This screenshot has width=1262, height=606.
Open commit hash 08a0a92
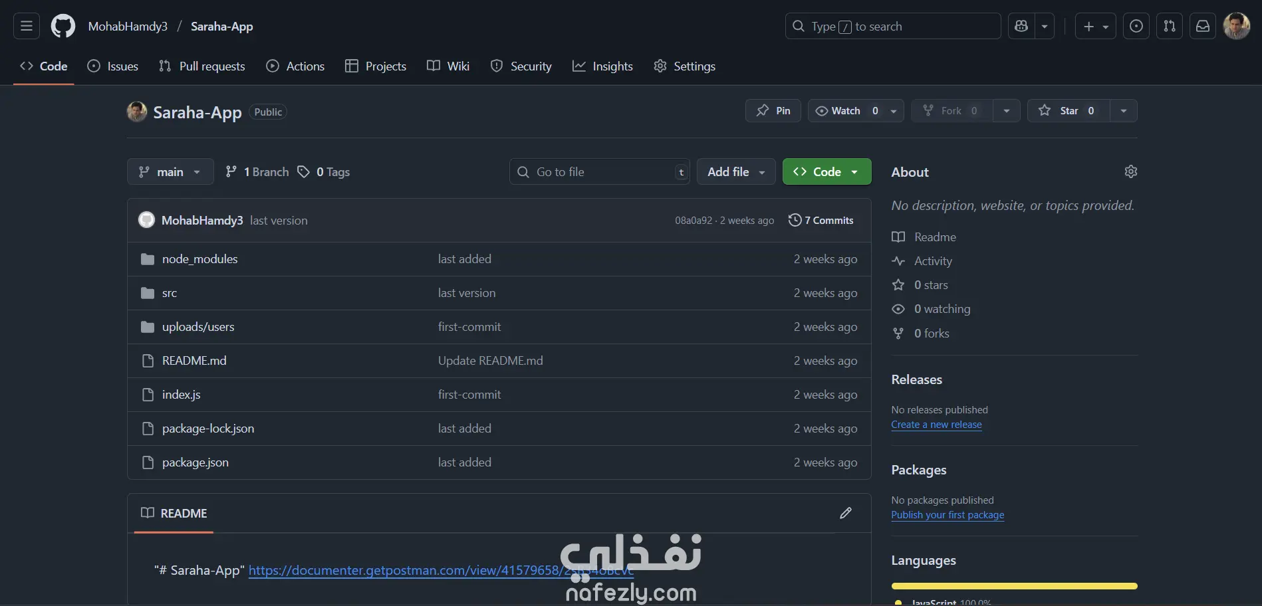point(694,221)
